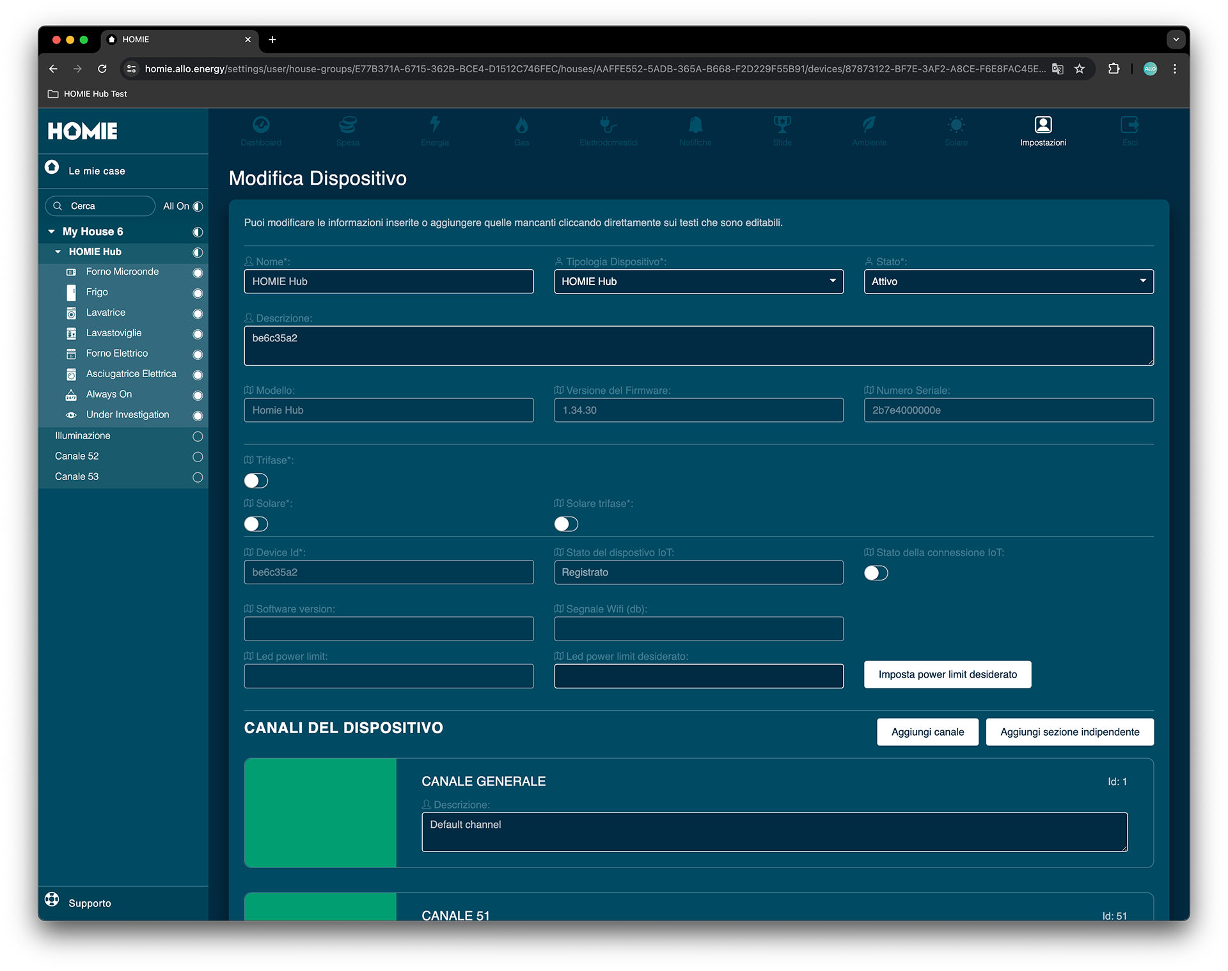Open the Tipologia Dispositivo dropdown
The width and height of the screenshot is (1228, 971).
(698, 281)
